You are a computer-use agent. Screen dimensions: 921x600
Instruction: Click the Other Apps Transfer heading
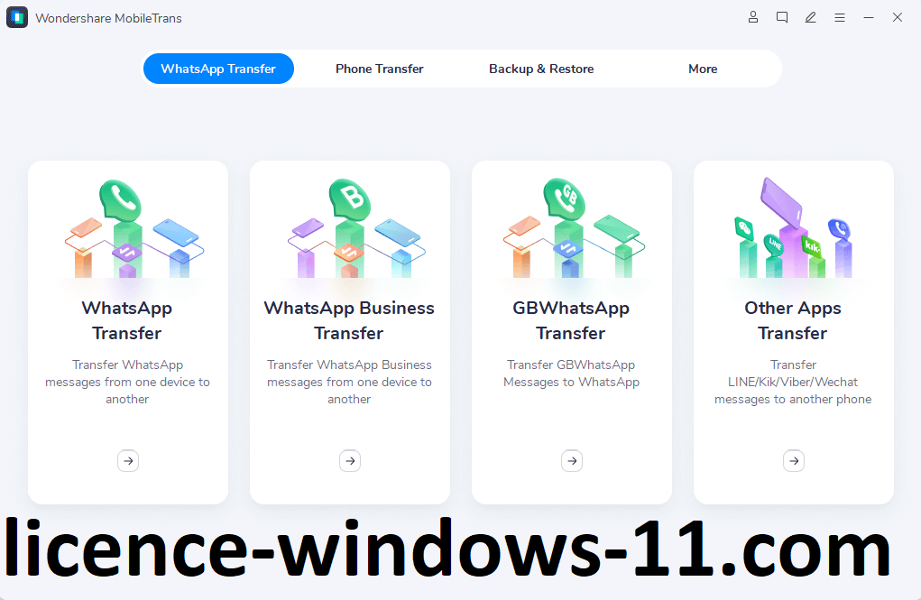tap(793, 320)
